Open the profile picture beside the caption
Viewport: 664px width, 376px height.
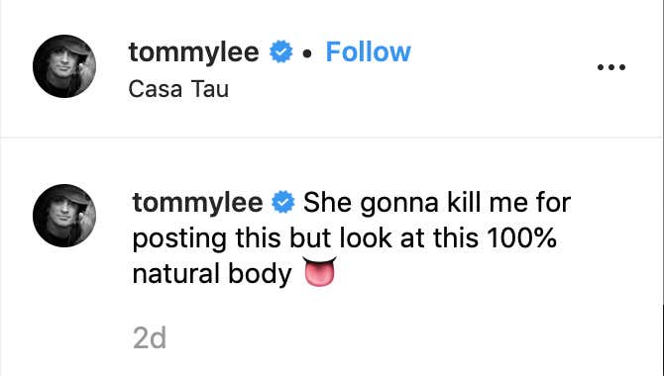tap(64, 216)
